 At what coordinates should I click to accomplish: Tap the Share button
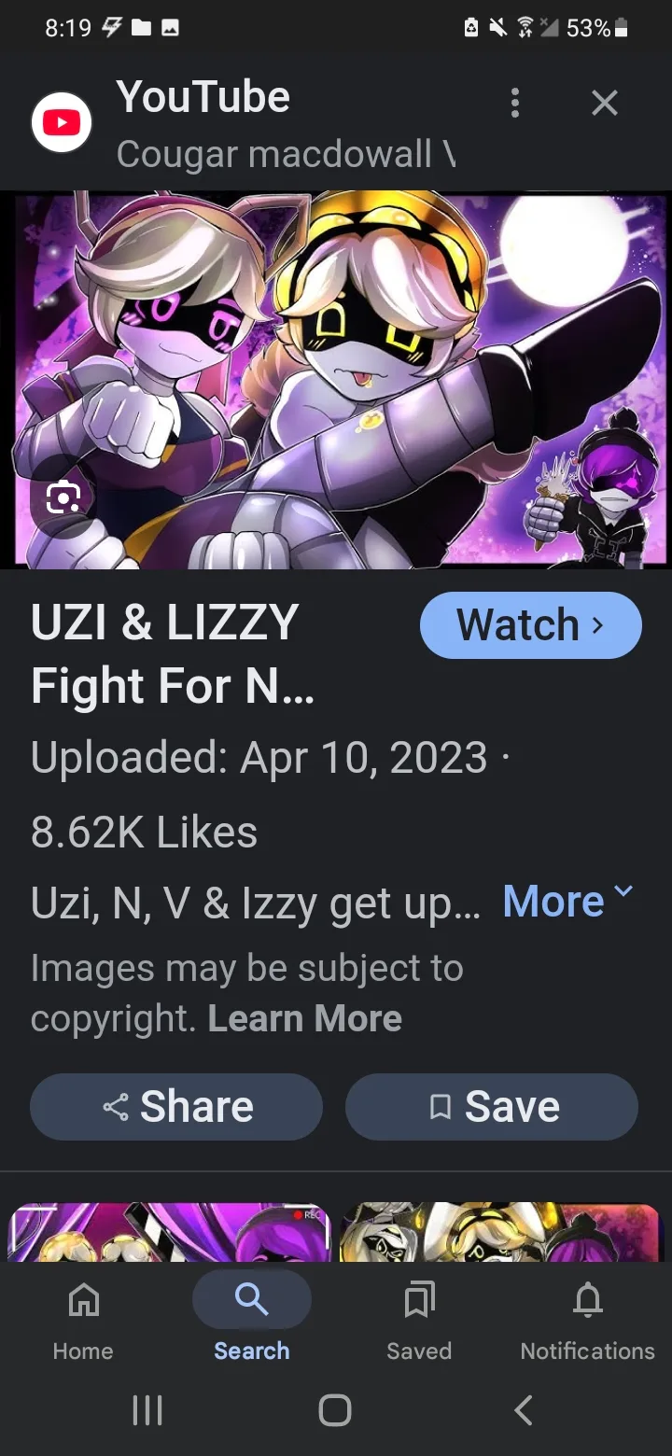(176, 1107)
